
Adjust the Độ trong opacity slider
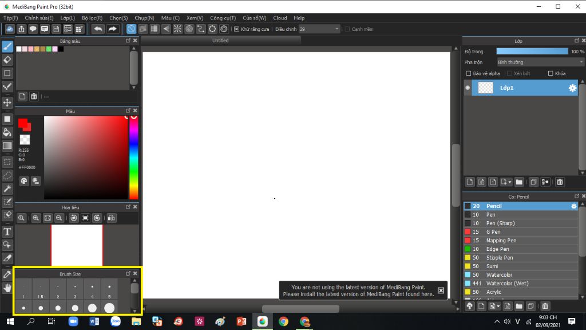click(x=532, y=51)
